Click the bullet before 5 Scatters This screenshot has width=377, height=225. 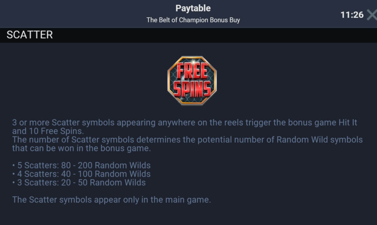point(14,166)
